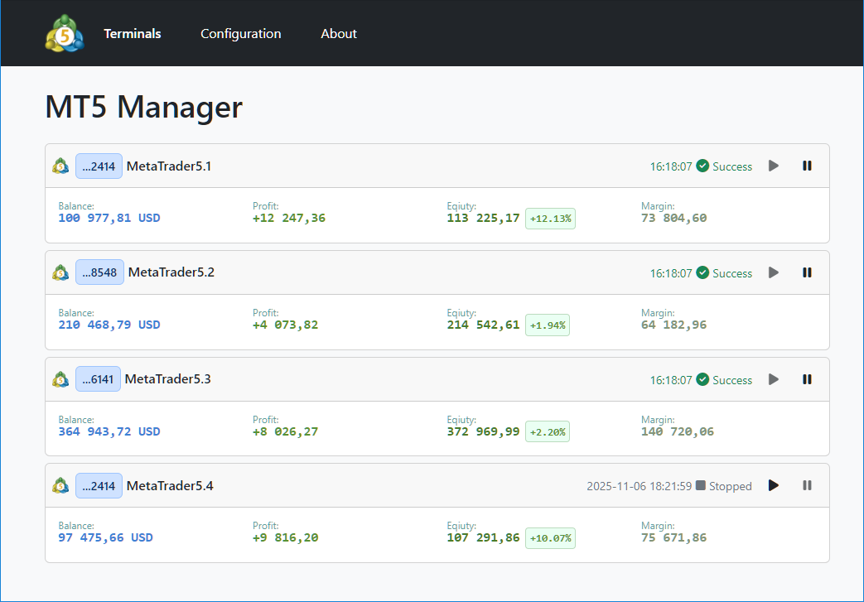This screenshot has width=864, height=602.
Task: Click the Success status of MetaTrader5.2
Action: [x=724, y=273]
